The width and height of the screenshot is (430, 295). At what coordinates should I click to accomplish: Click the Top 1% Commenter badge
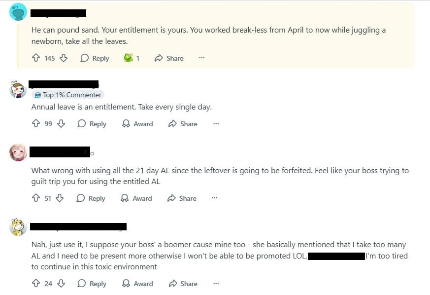[68, 95]
